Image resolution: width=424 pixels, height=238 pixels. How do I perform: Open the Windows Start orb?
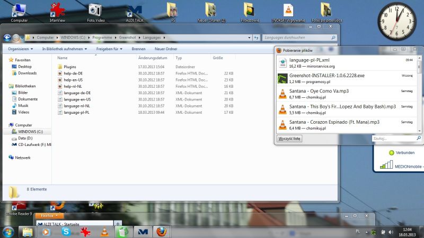pos(8,232)
